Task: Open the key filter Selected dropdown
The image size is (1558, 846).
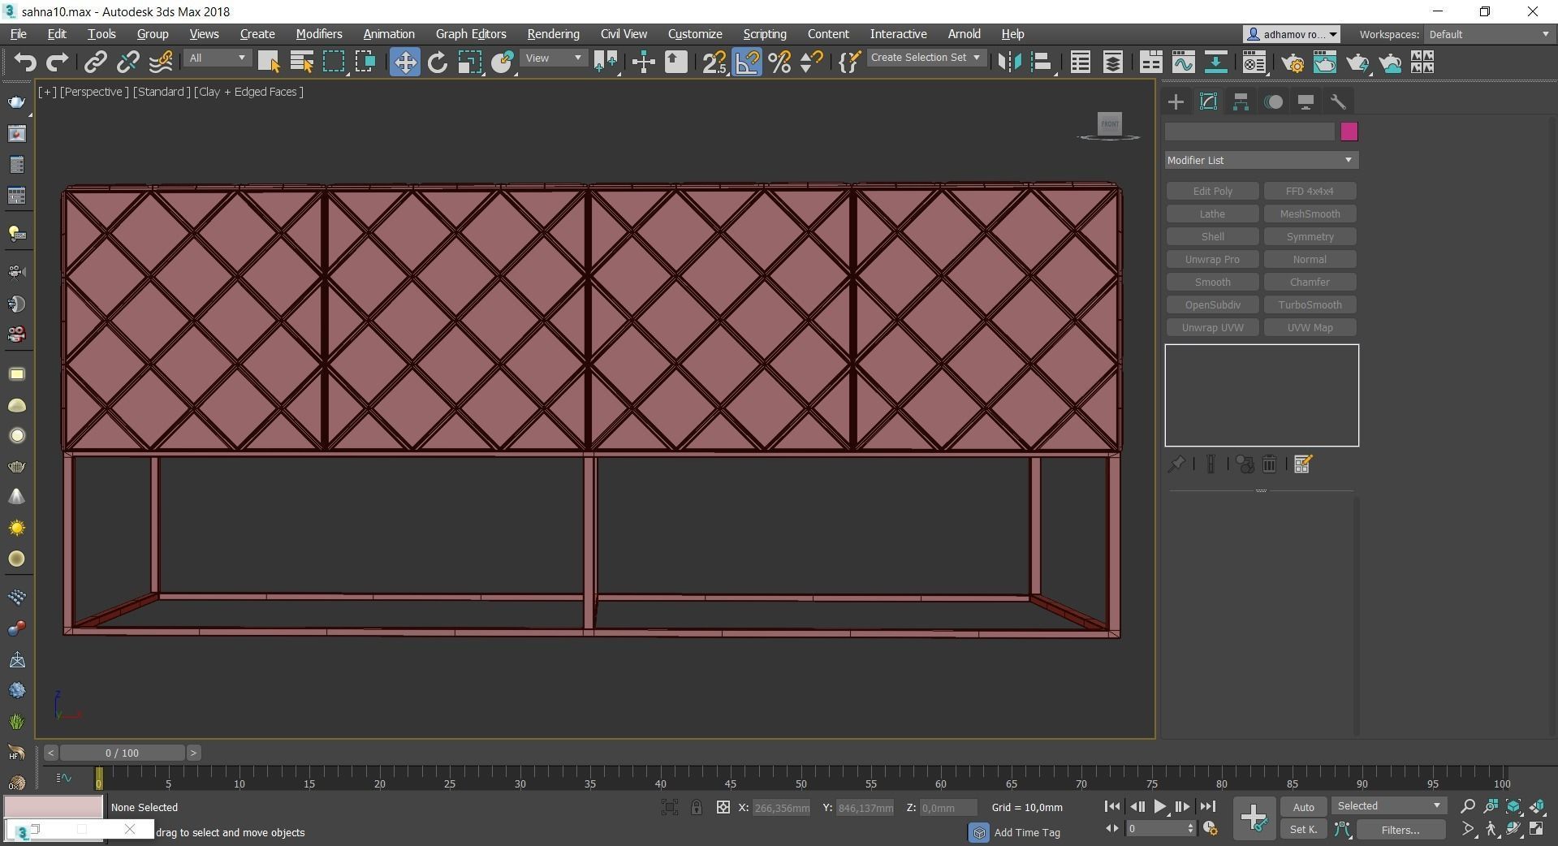Action: (x=1388, y=806)
